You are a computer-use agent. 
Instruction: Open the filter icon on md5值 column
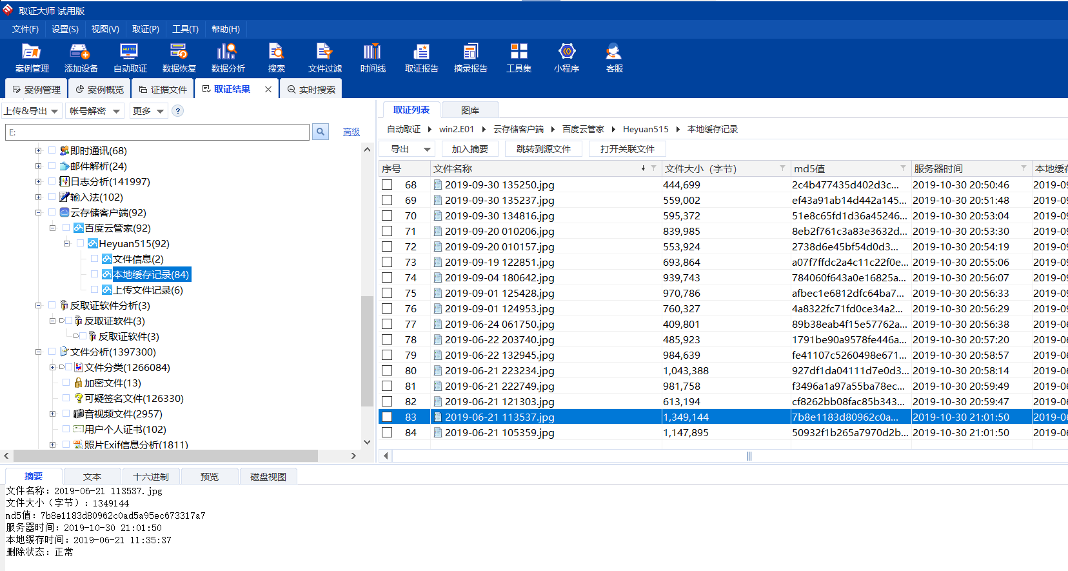(x=903, y=168)
